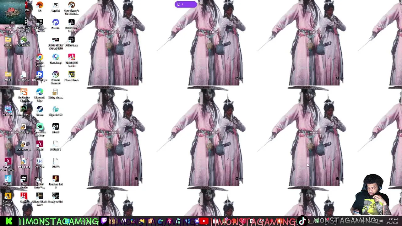Screen dimensions: 402x226
Task: Launch FIGHT NIGHT CHAMPION shortcut
Action: tap(56, 43)
